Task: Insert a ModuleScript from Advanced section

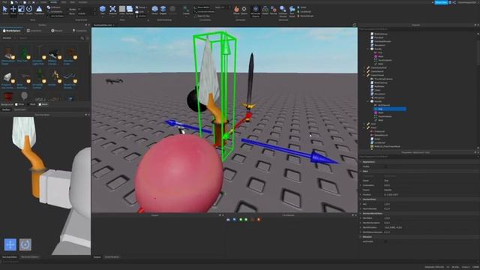Action: pyautogui.click(x=305, y=16)
